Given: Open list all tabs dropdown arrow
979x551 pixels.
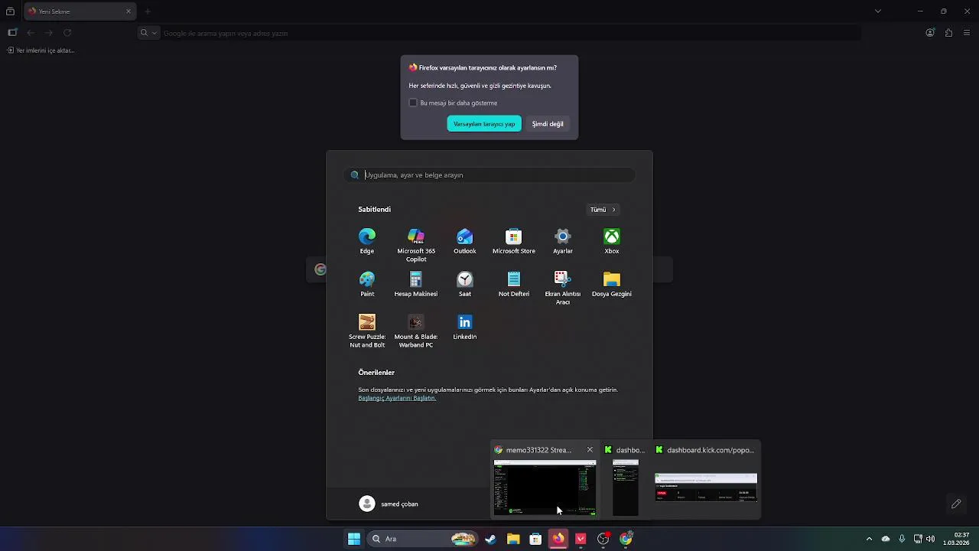Looking at the screenshot, I should (x=878, y=11).
